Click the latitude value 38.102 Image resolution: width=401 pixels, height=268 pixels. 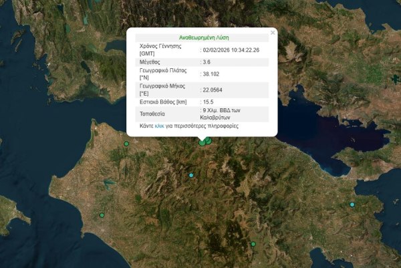[211, 74]
